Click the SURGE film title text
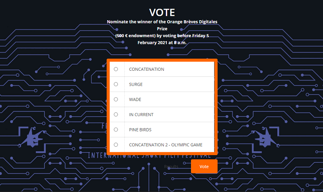 pyautogui.click(x=136, y=84)
